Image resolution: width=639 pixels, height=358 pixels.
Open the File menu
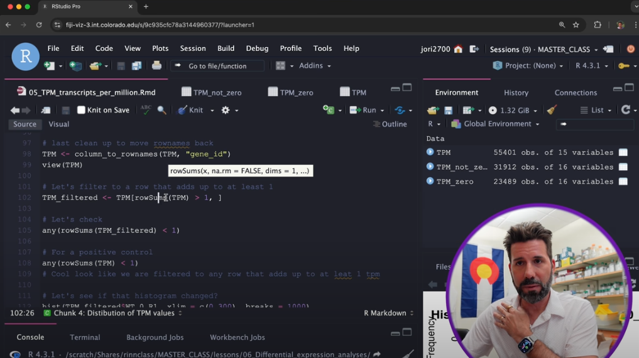(x=53, y=48)
